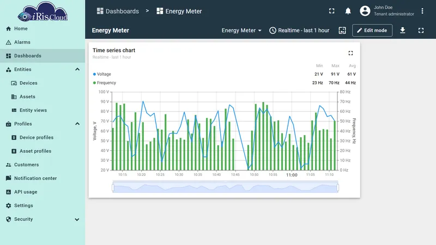Open Asset profiles page

click(43, 151)
